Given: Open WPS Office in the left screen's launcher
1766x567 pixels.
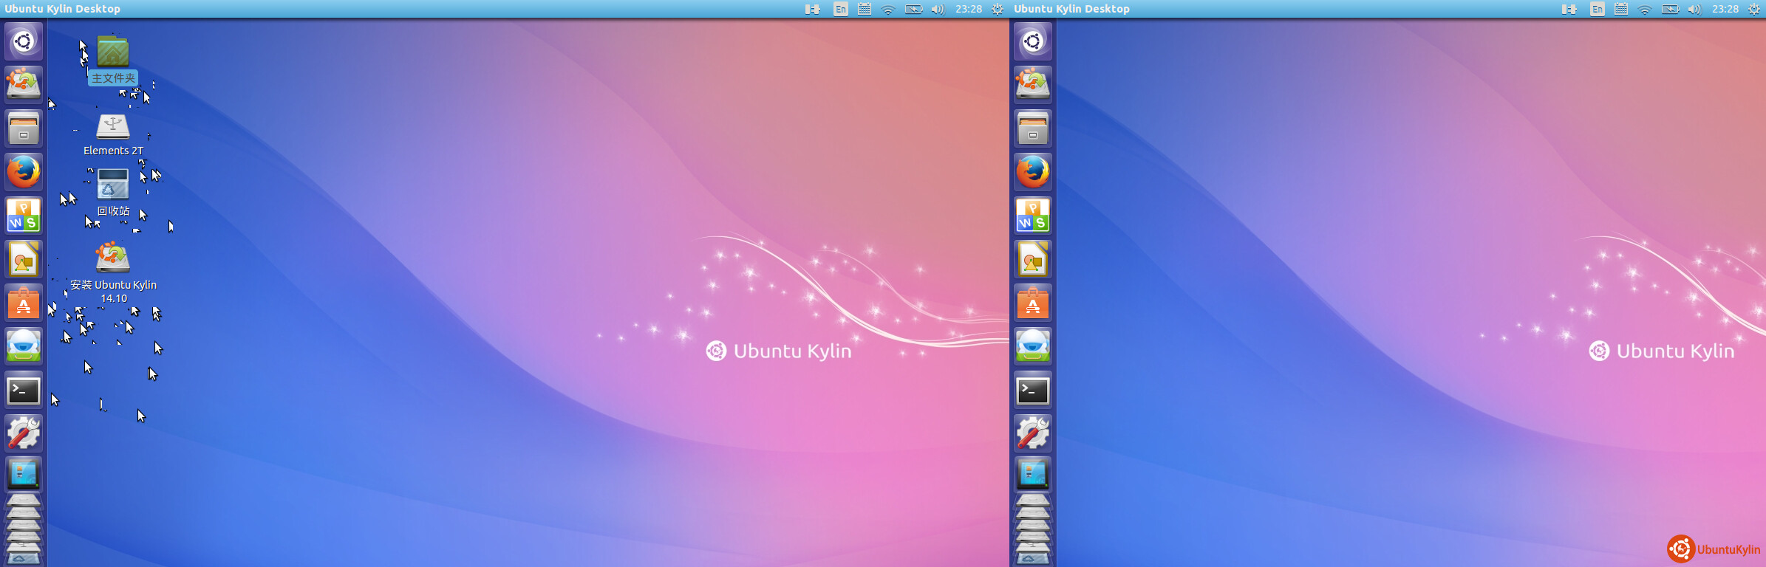Looking at the screenshot, I should [x=24, y=216].
